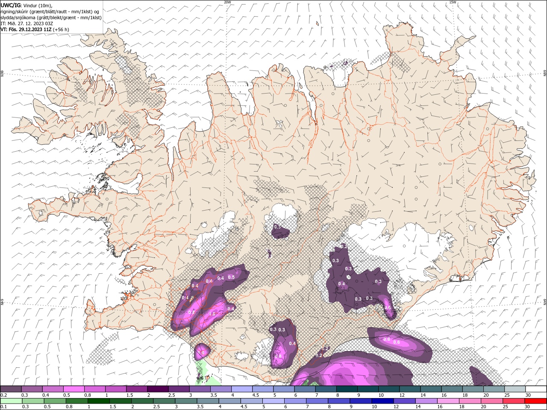Pick lower scale blue swatch at 9

pos(360,401)
